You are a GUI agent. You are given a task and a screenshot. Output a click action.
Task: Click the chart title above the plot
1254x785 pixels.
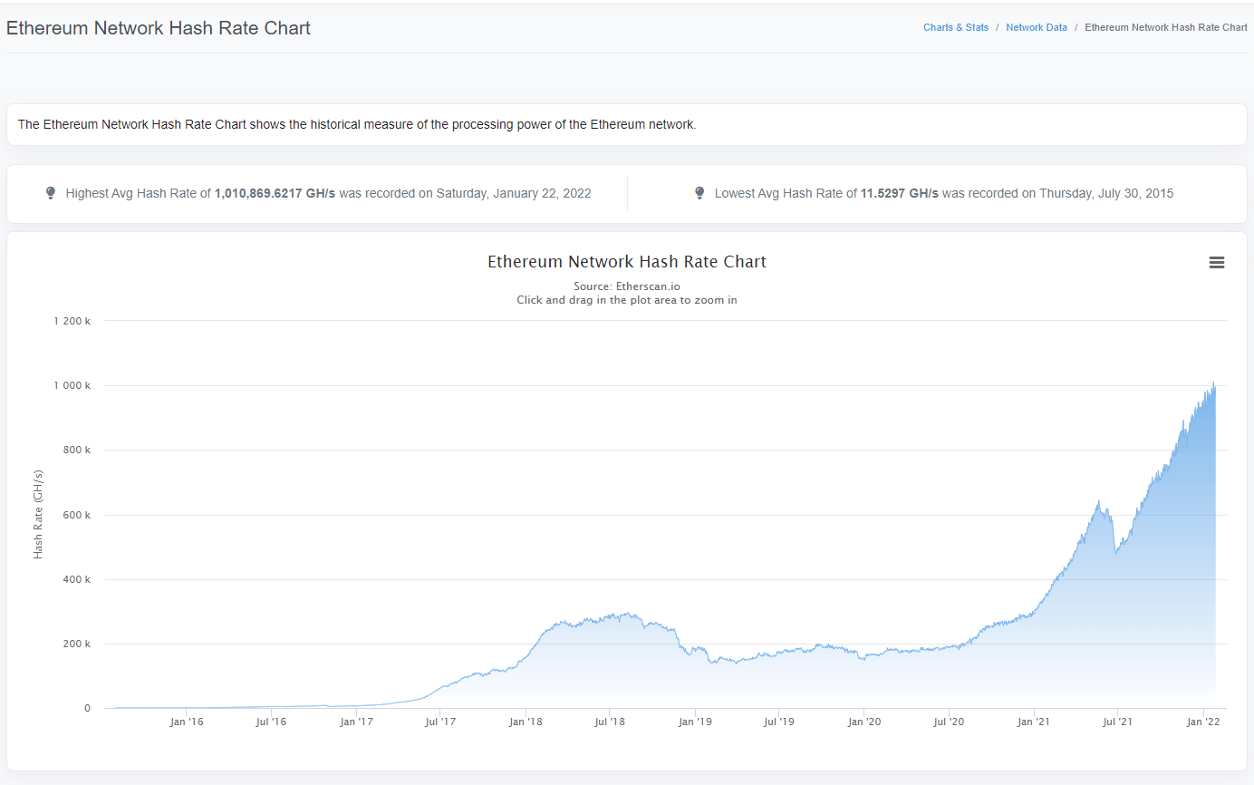626,262
